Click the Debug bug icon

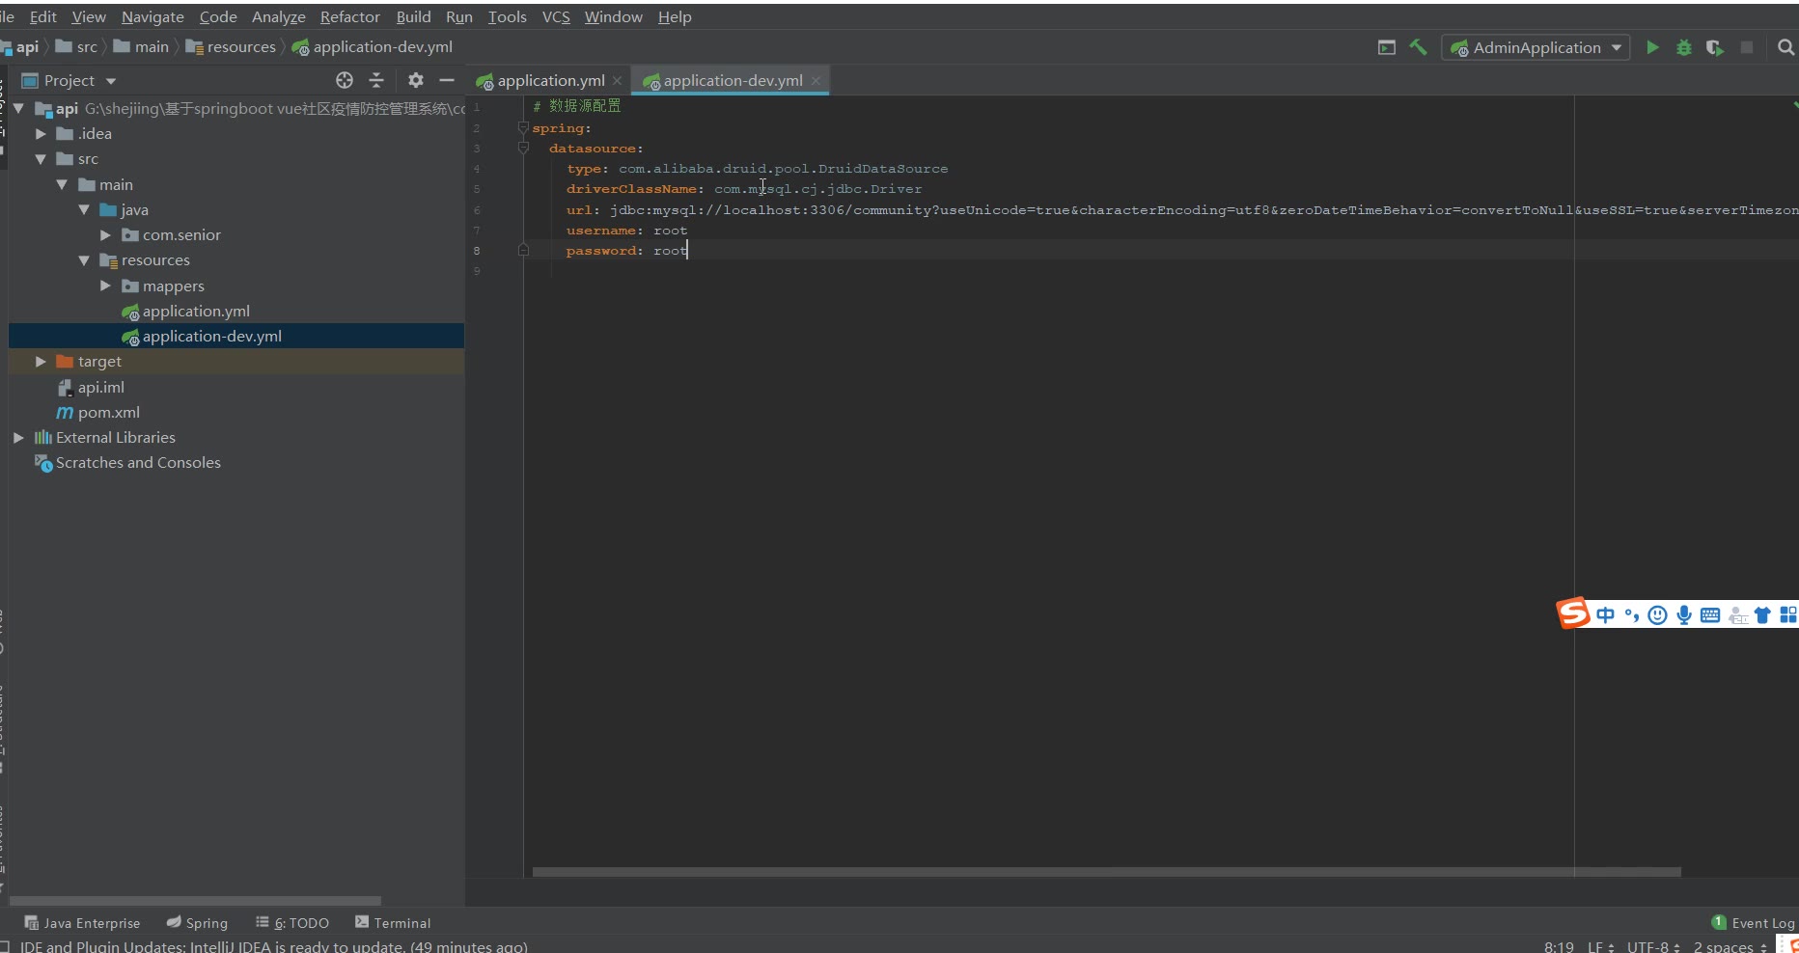tap(1684, 47)
